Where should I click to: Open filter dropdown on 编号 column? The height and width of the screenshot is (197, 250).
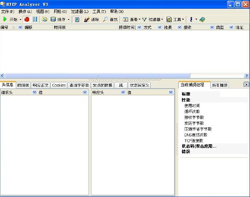click(20, 27)
